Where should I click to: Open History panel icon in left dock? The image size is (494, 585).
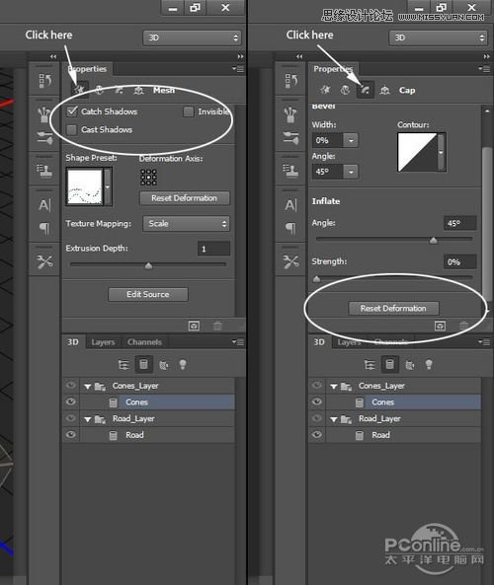[44, 81]
